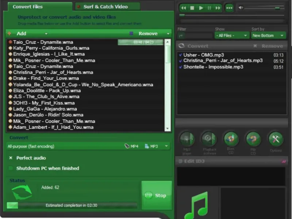This screenshot has width=292, height=219.
Task: Click Convert button in right panel
Action: (x=198, y=46)
